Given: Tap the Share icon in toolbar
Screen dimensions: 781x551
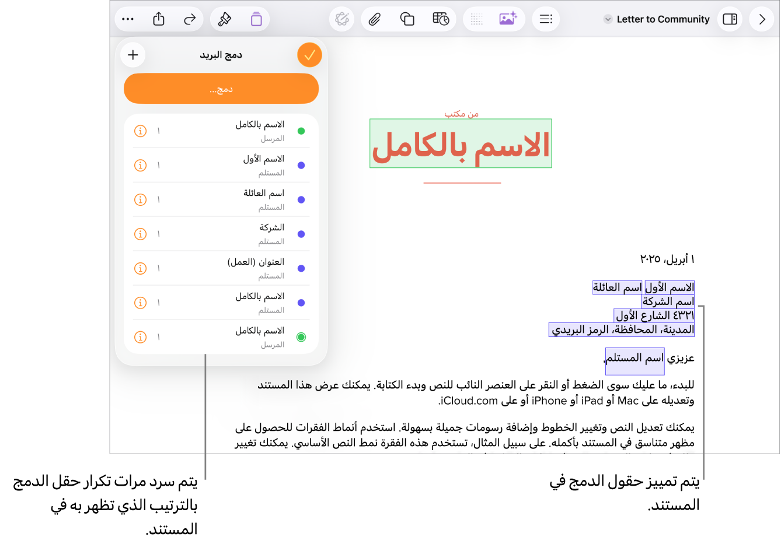Looking at the screenshot, I should (159, 19).
